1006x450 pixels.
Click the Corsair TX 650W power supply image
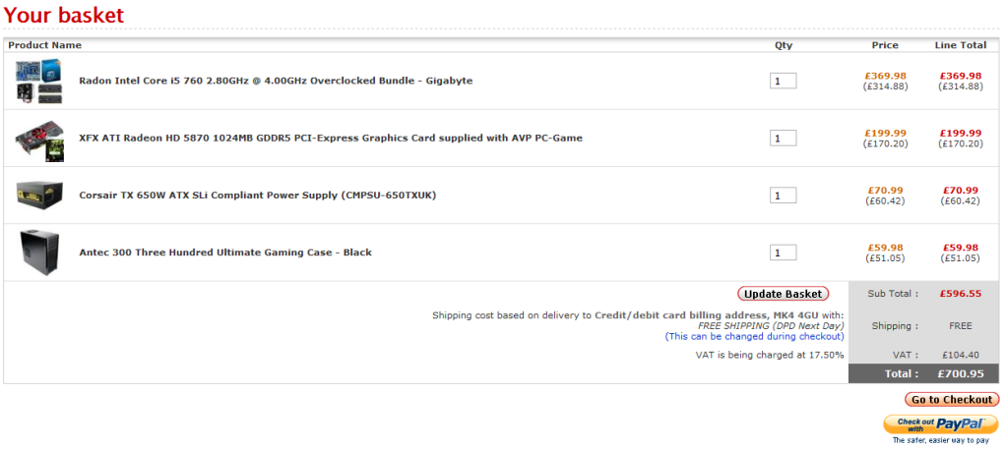pos(39,195)
